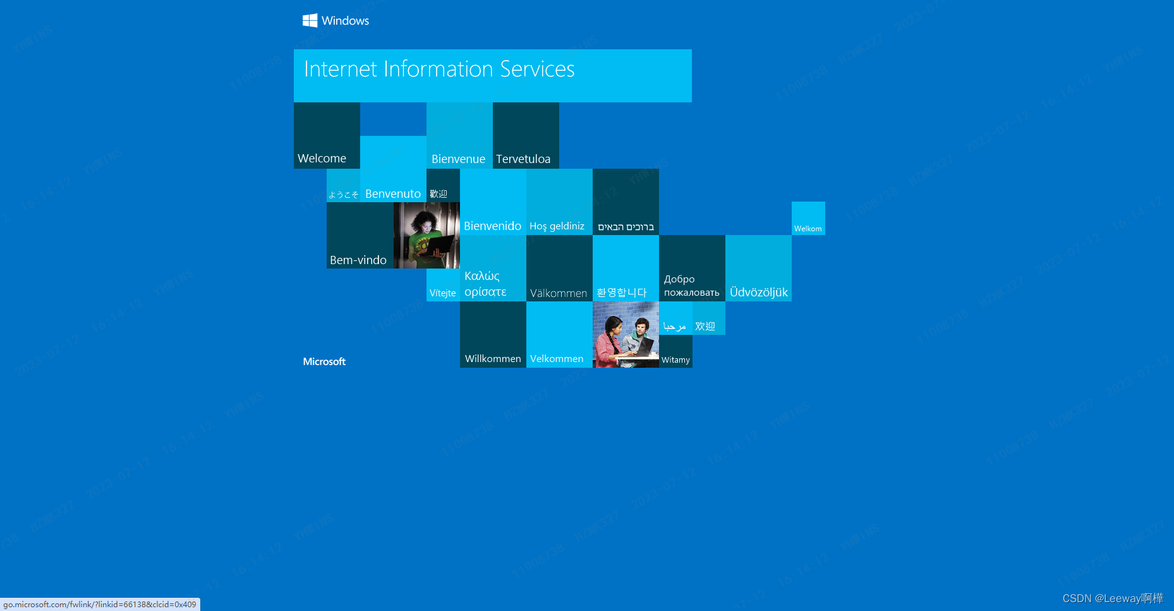This screenshot has height=611, width=1174.
Task: Click the simplified Chinese 欢迎 tile
Action: [x=709, y=318]
